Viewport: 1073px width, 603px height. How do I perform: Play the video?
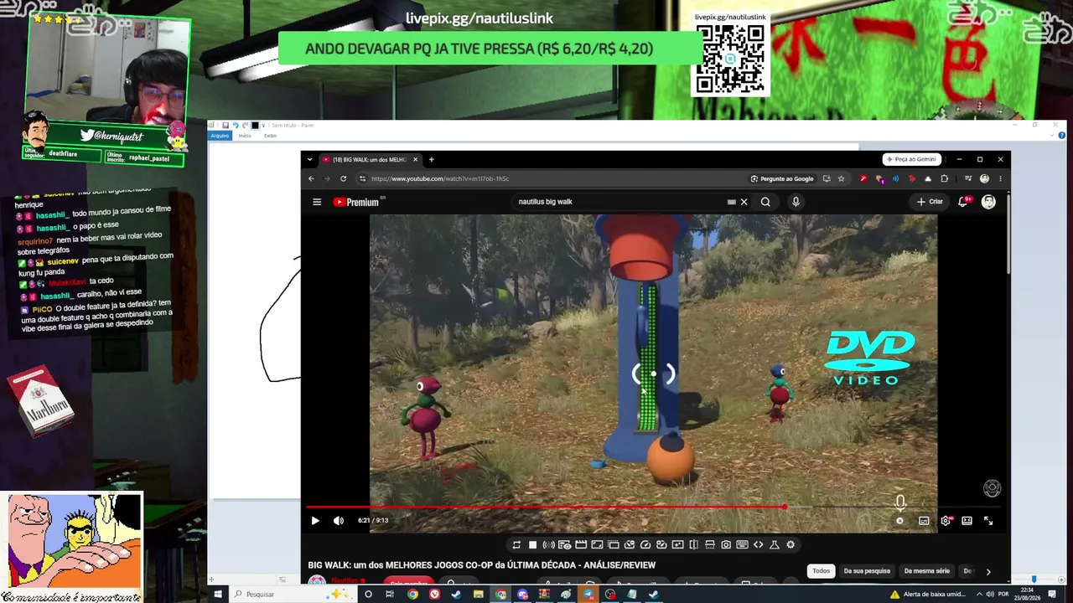click(x=315, y=521)
